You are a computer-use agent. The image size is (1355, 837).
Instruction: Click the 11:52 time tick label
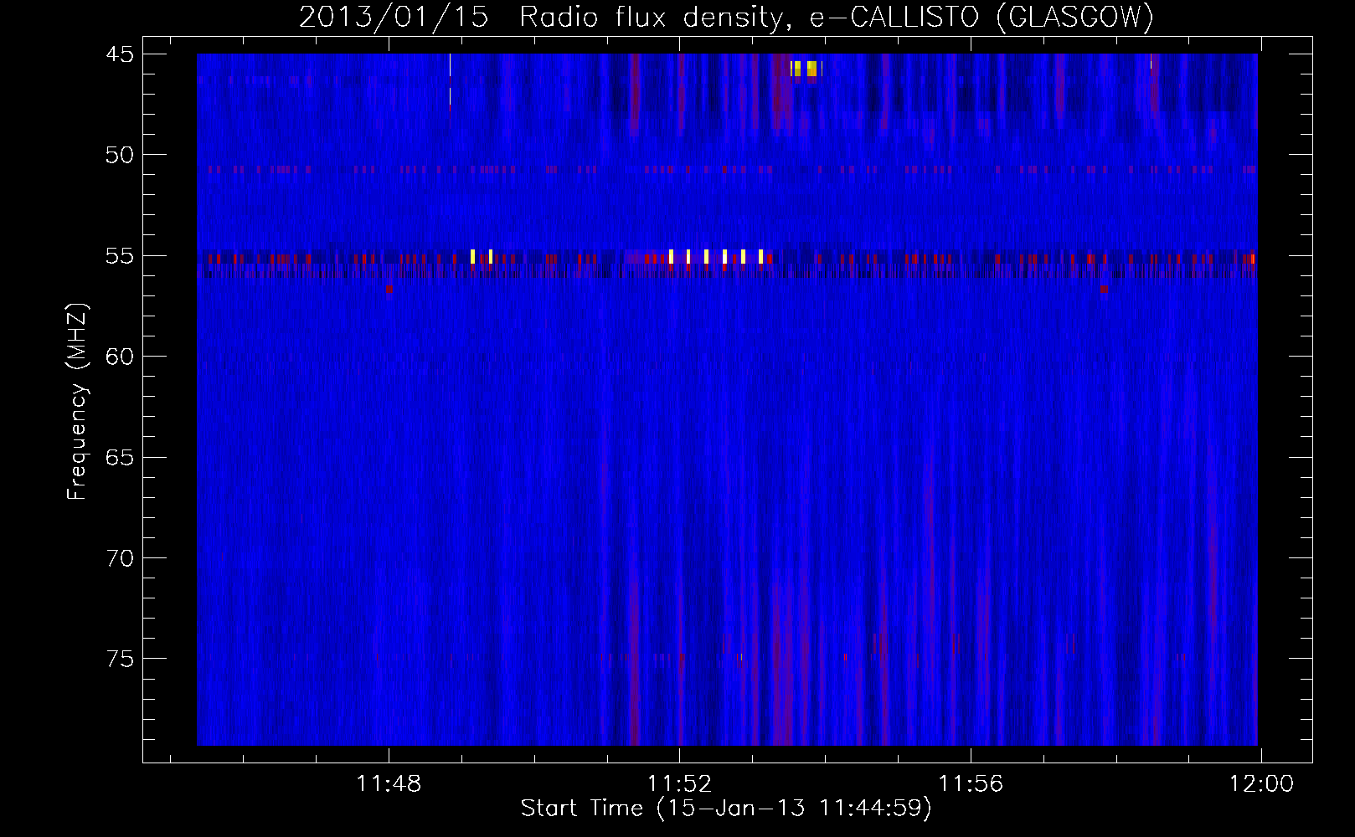(679, 784)
